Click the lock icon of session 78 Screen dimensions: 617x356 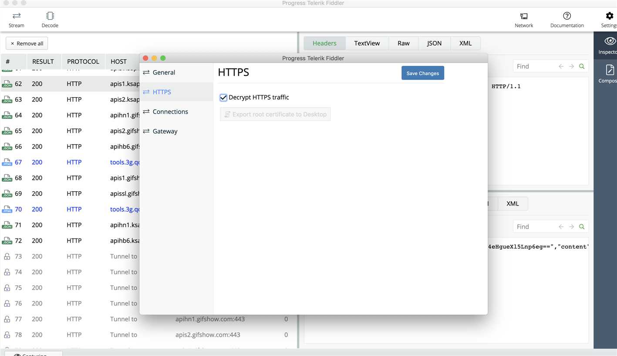coord(7,335)
